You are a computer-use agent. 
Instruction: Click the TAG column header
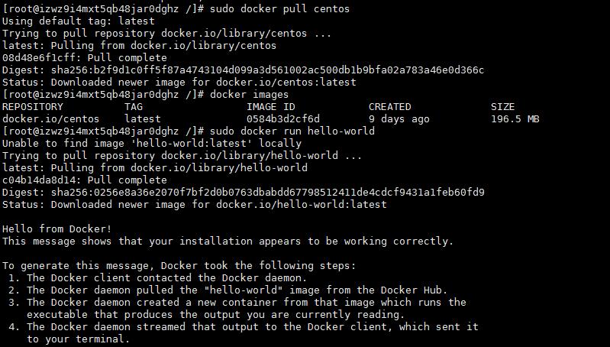pyautogui.click(x=134, y=107)
